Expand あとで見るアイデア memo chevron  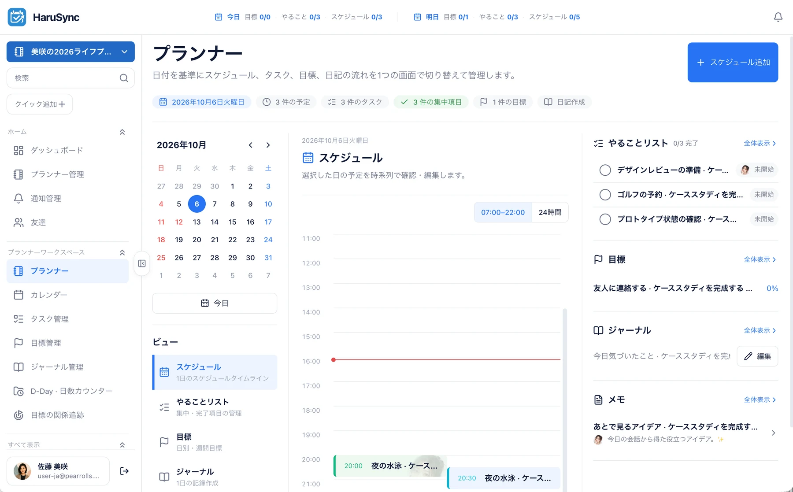(774, 433)
